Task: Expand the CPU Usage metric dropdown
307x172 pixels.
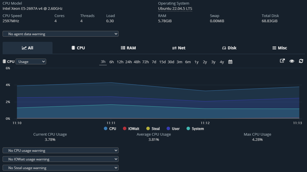Action: coord(31,61)
